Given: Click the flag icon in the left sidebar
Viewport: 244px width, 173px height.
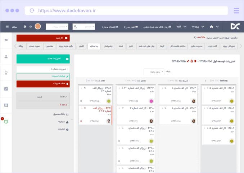Looking at the screenshot, I should [x=6, y=40].
